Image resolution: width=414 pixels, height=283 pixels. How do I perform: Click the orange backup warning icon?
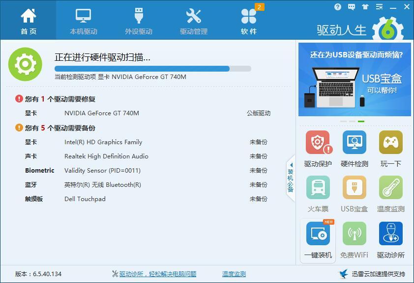pos(19,128)
